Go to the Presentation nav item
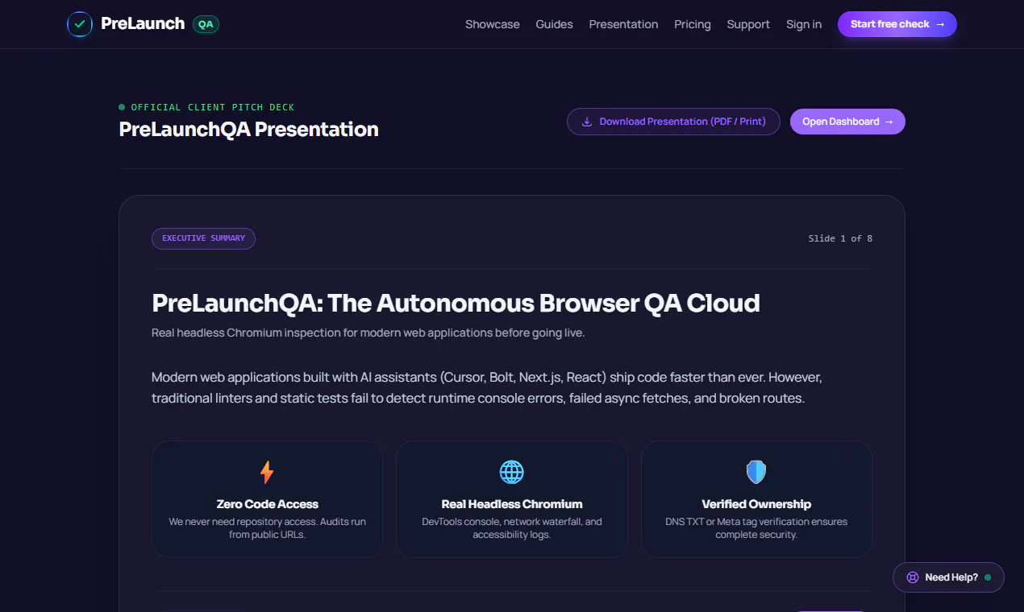The image size is (1024, 612). [x=623, y=24]
